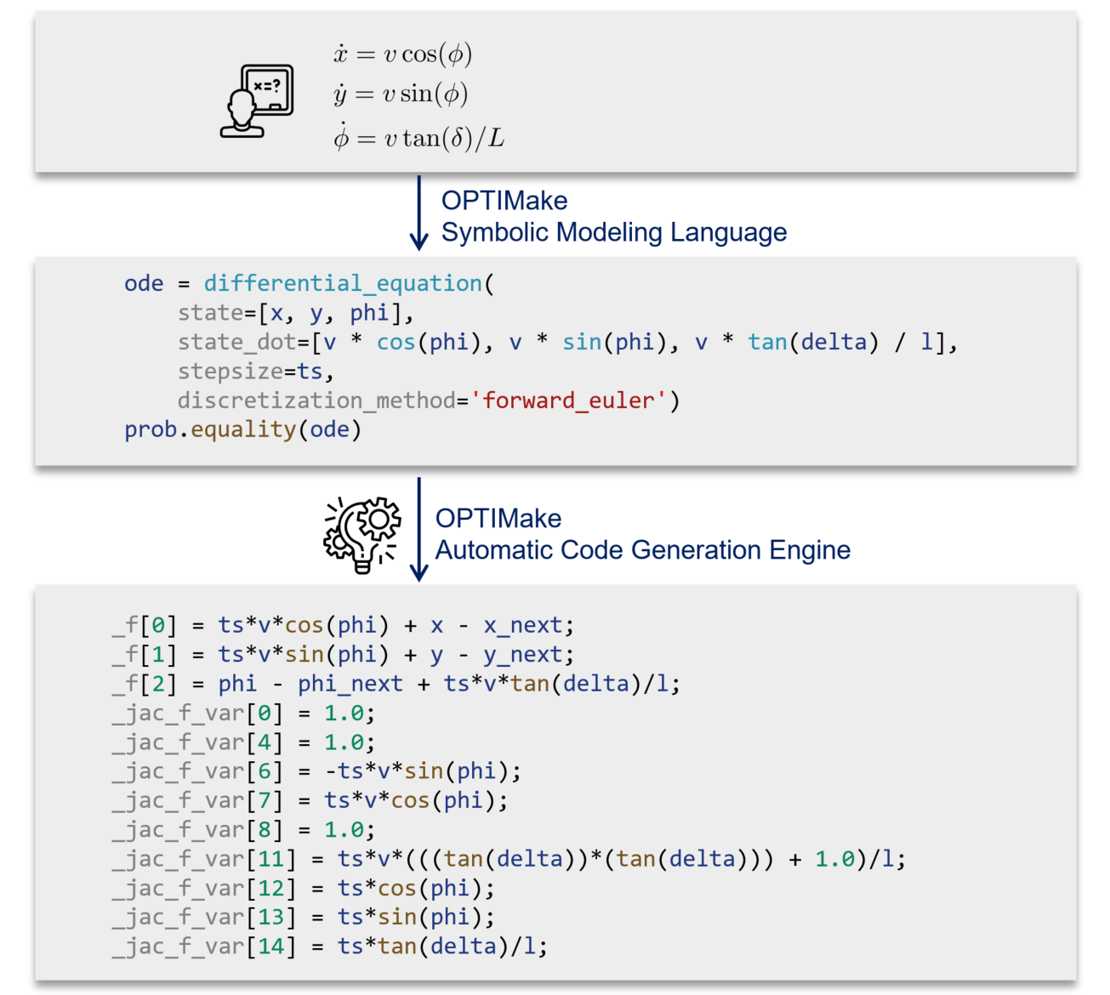Click the OPTIMake text above 'Automatic Code Generation Engine'

point(498,519)
